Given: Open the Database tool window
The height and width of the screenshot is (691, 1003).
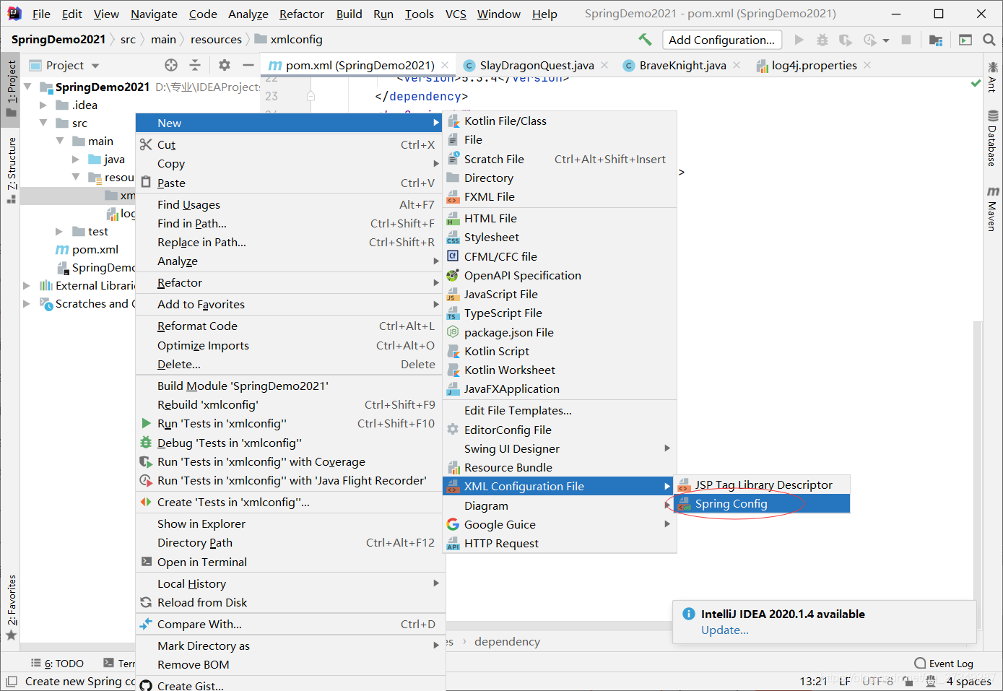Looking at the screenshot, I should pyautogui.click(x=993, y=138).
